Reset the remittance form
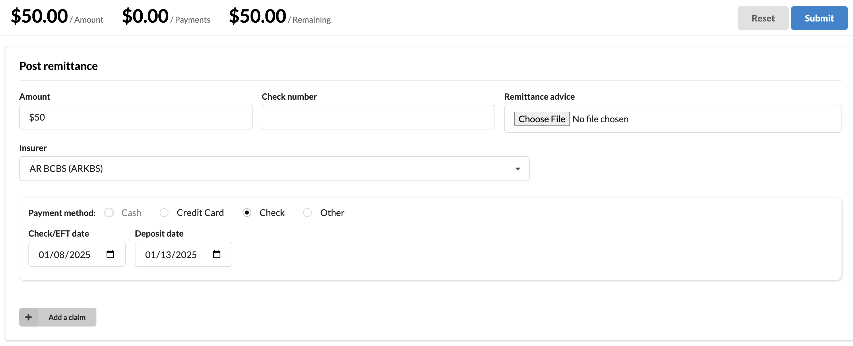This screenshot has width=853, height=346. (763, 18)
